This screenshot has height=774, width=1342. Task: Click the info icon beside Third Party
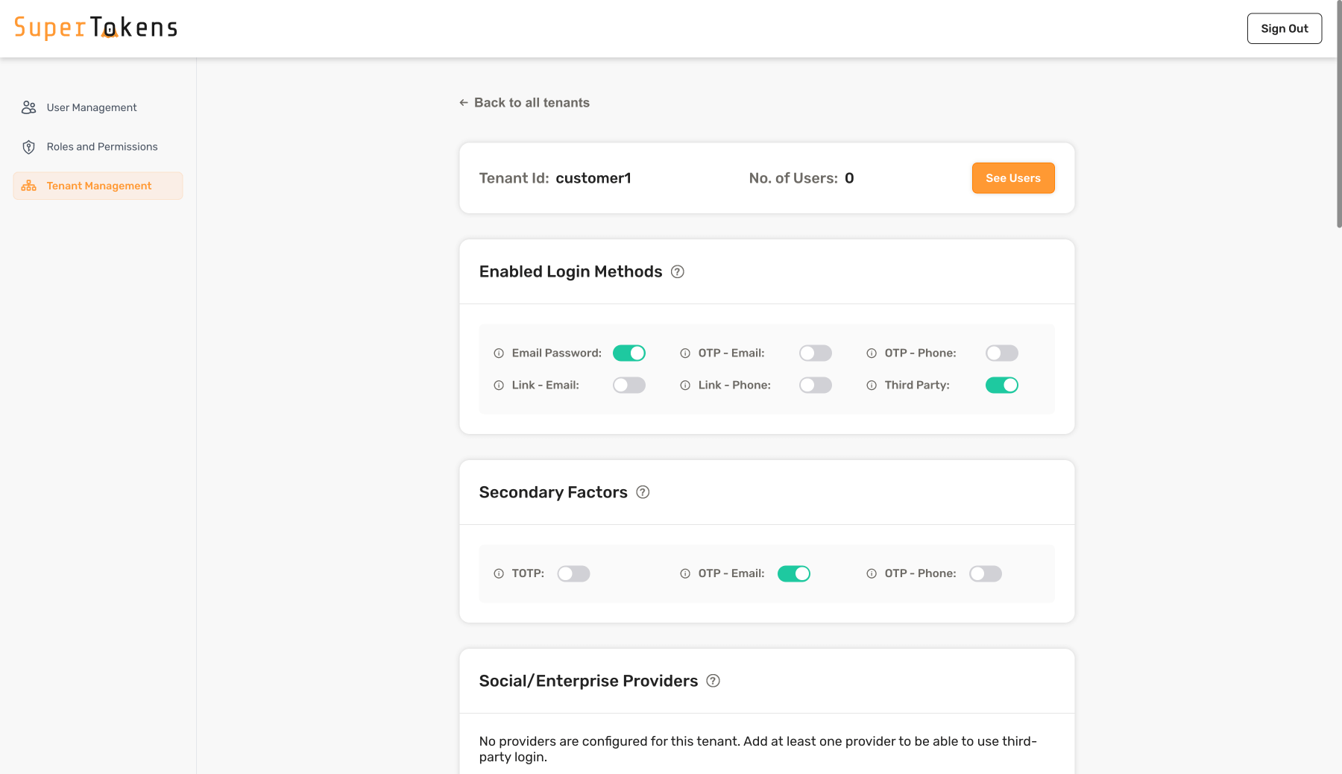click(870, 385)
